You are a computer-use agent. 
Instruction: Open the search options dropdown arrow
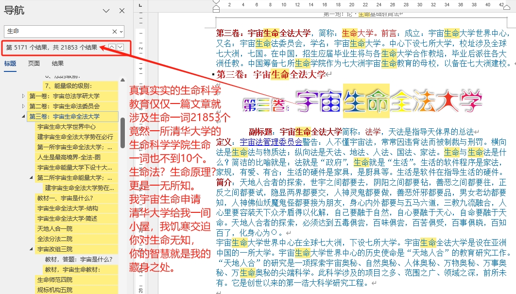click(121, 31)
